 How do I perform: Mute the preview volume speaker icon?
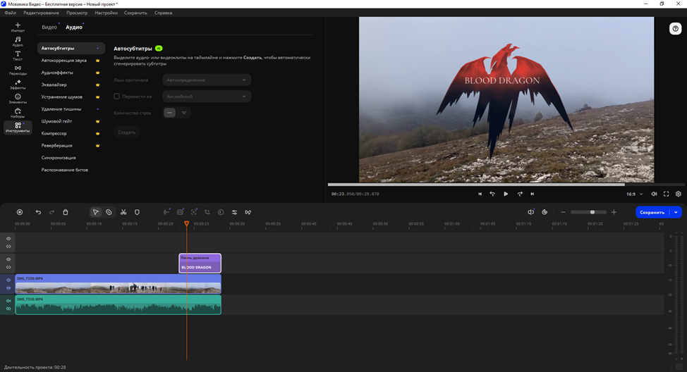pos(654,194)
